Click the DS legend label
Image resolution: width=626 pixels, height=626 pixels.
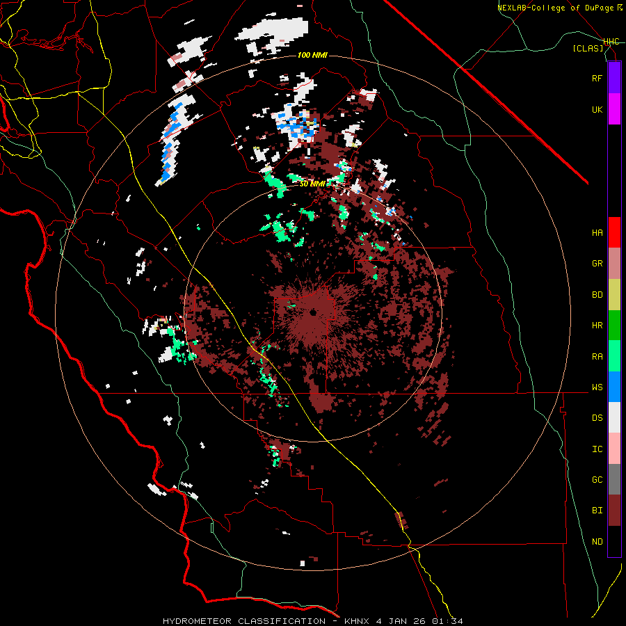(597, 418)
